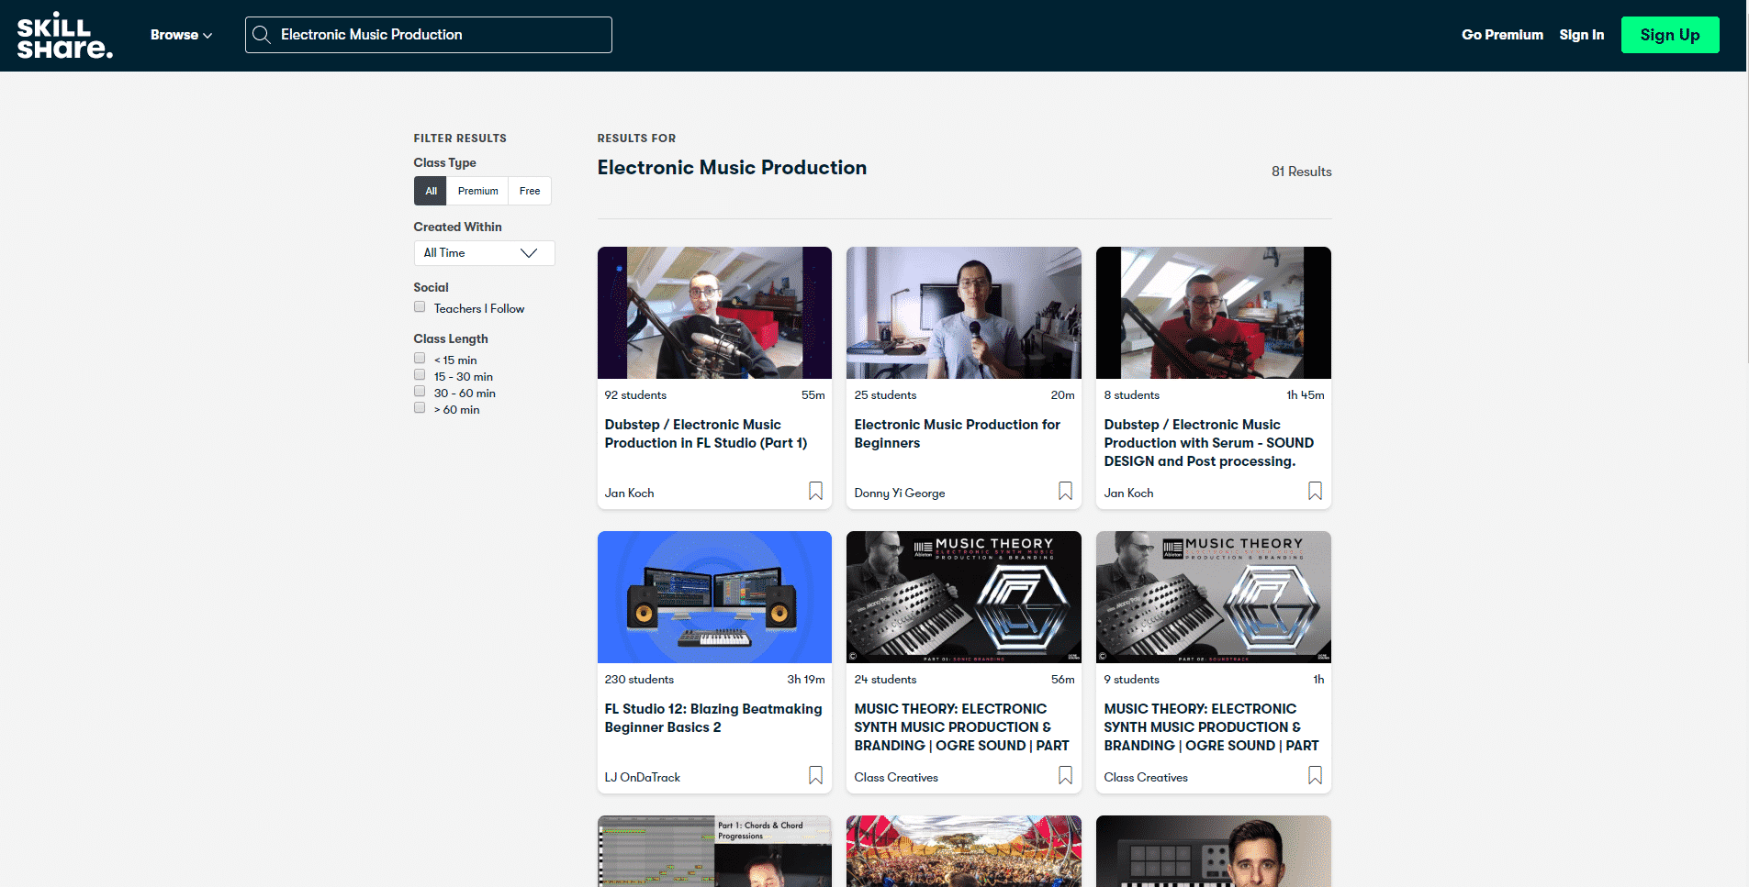
Task: Click Go Premium link
Action: pyautogui.click(x=1502, y=35)
